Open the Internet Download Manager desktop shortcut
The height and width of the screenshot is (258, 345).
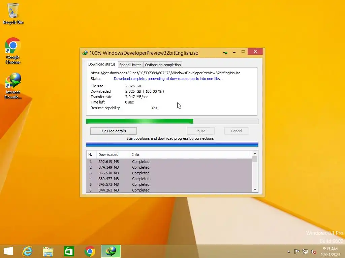pos(13,86)
